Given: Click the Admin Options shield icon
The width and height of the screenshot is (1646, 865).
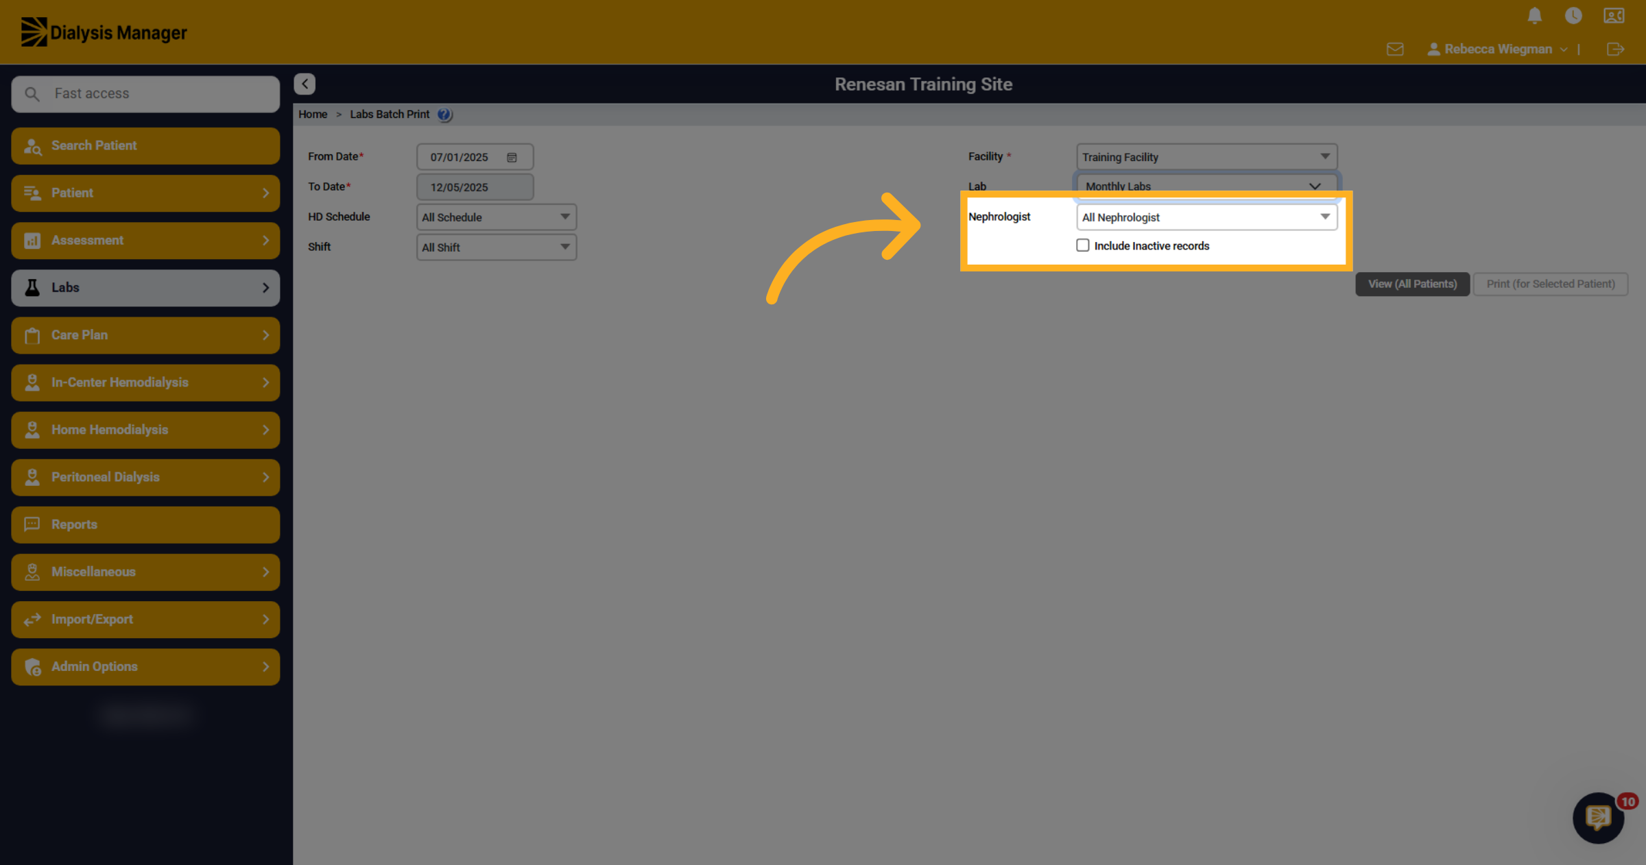Looking at the screenshot, I should coord(32,667).
